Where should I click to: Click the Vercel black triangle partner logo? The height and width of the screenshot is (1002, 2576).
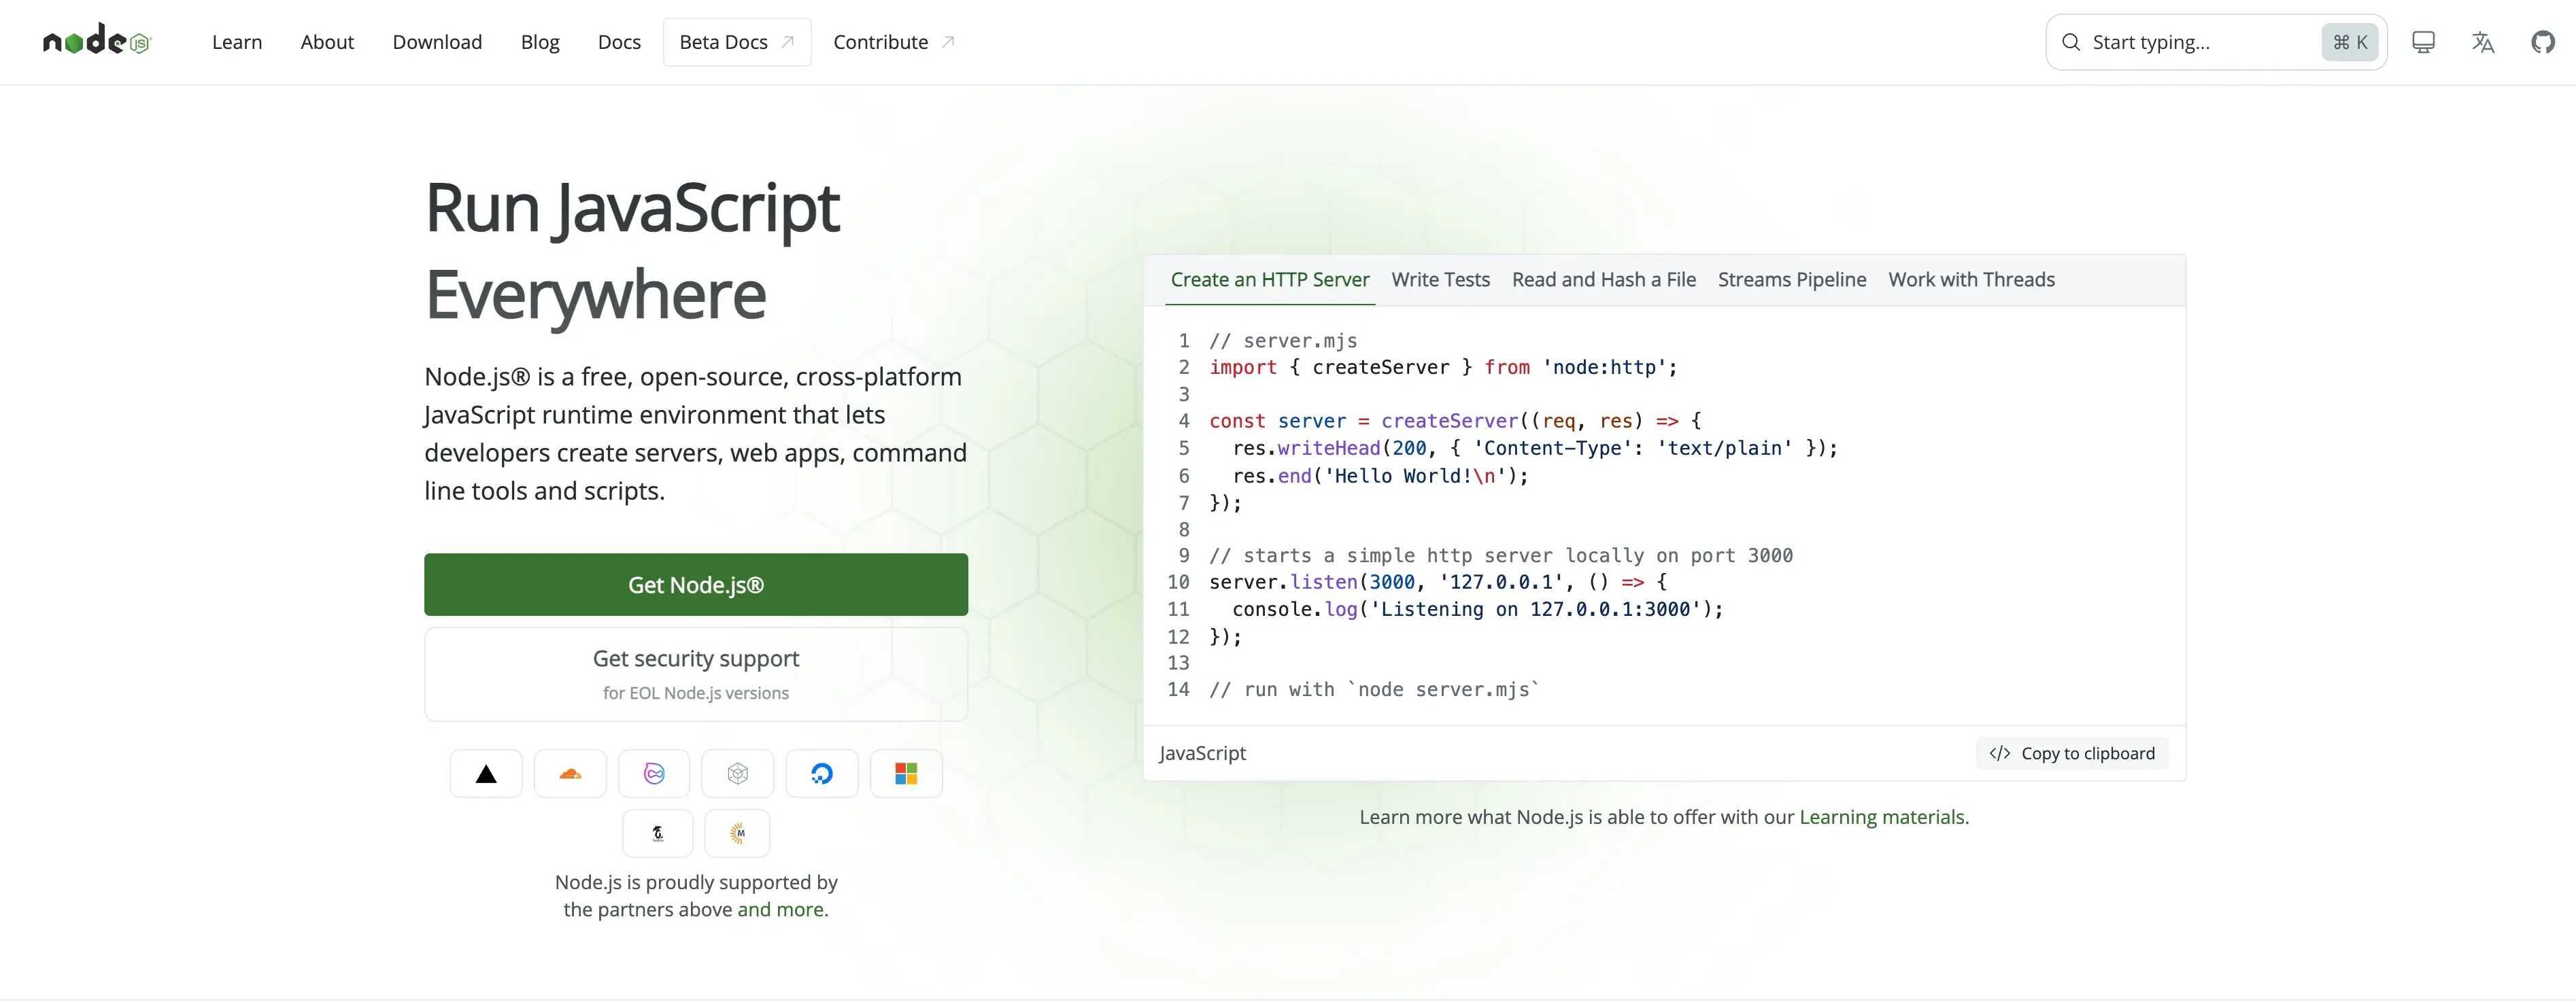[x=486, y=773]
